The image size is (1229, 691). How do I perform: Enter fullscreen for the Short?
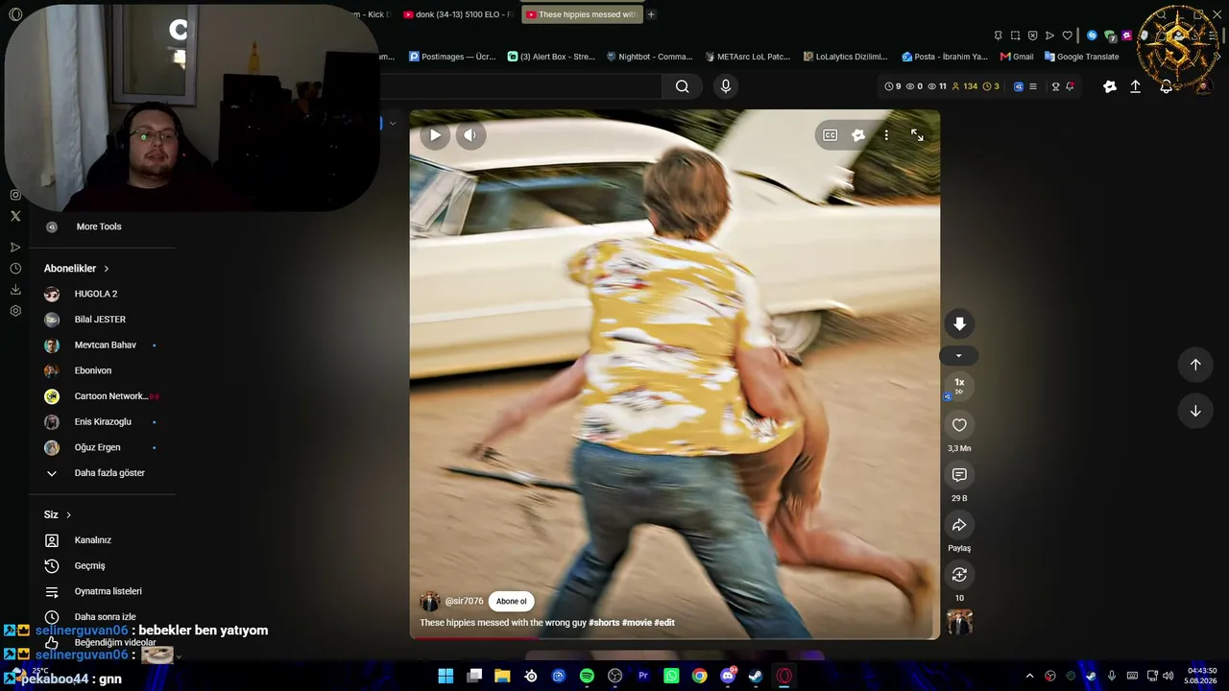click(x=917, y=135)
